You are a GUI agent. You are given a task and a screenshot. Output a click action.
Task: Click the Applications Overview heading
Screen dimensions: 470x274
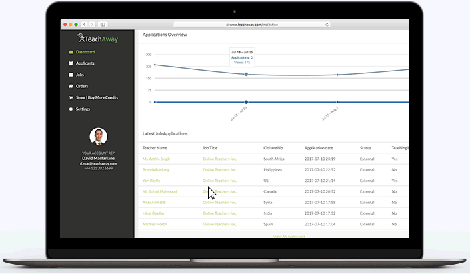tap(165, 35)
